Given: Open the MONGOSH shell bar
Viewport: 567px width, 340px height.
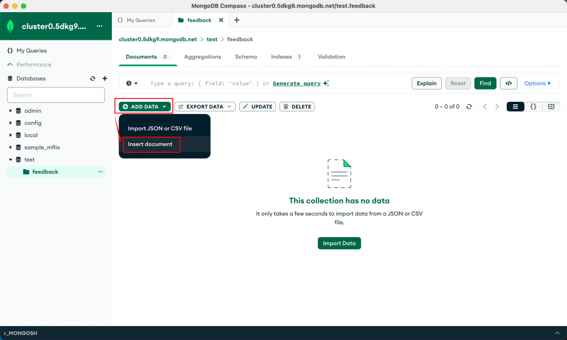Looking at the screenshot, I should pyautogui.click(x=283, y=333).
